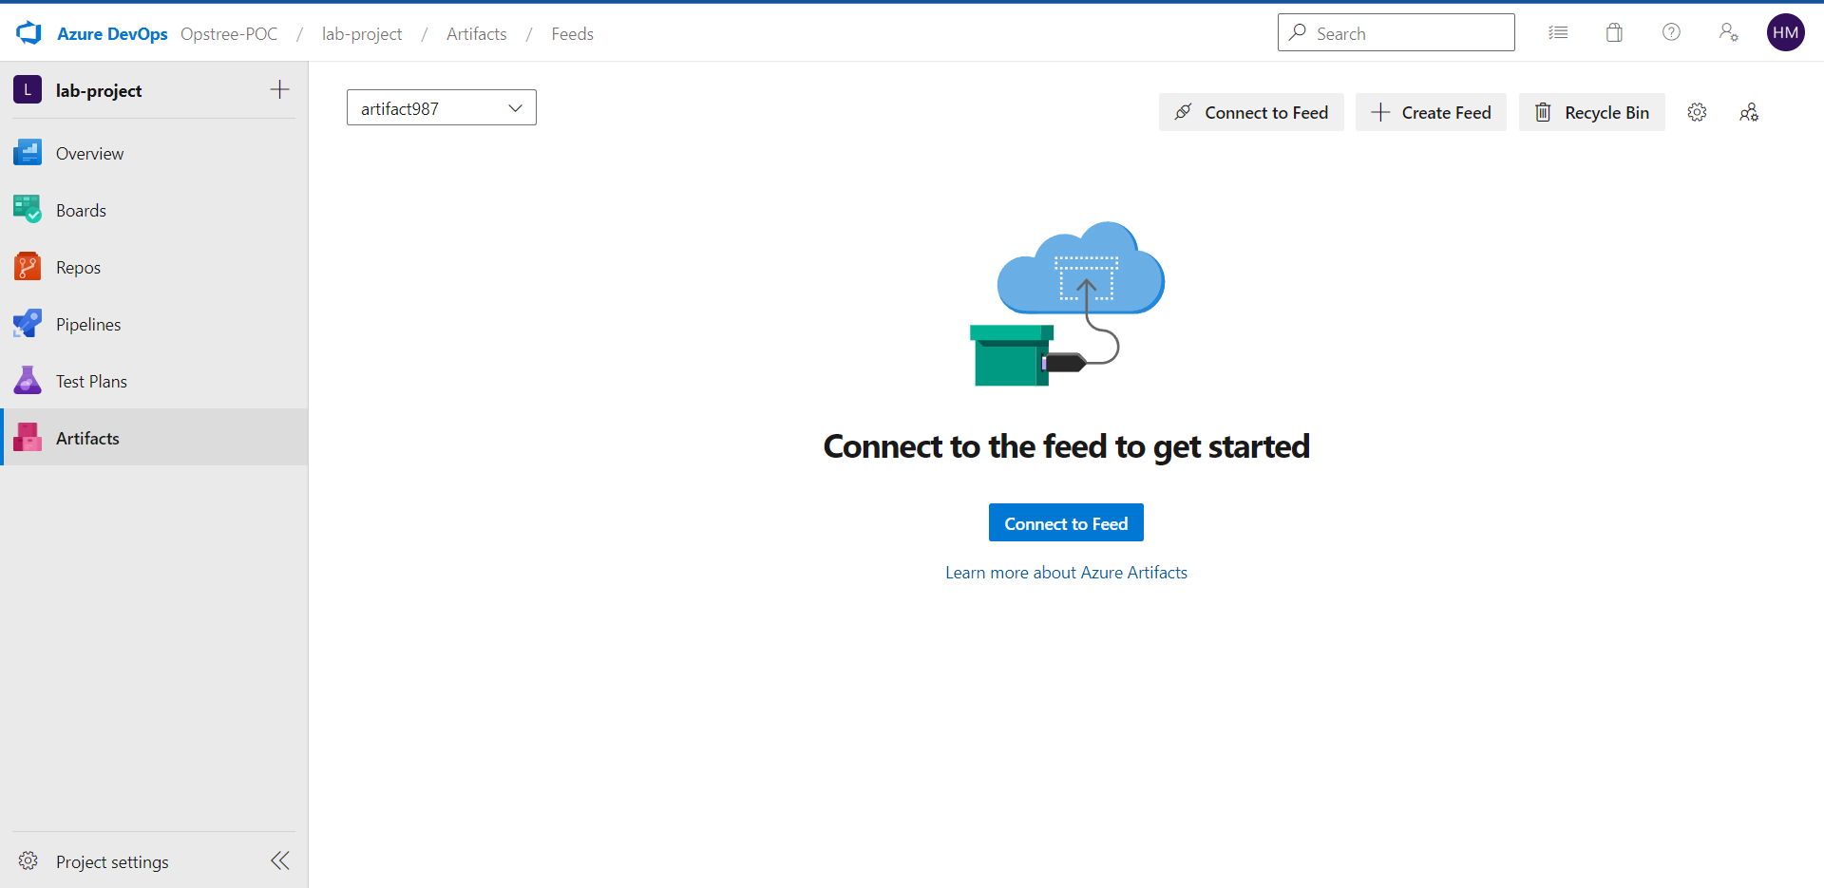Follow Learn more about Azure Artifacts link
The width and height of the screenshot is (1824, 888).
pos(1066,573)
